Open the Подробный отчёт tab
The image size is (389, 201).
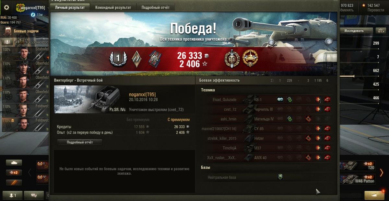click(155, 7)
